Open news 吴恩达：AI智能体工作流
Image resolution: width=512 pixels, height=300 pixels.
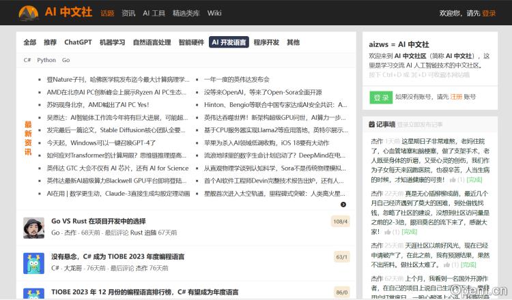click(x=117, y=117)
